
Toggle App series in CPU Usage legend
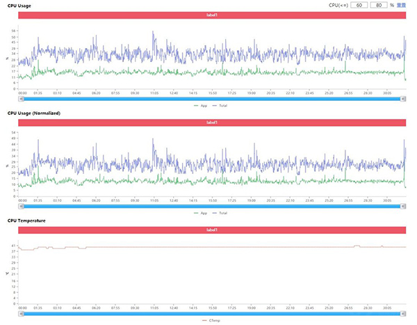pyautogui.click(x=201, y=105)
